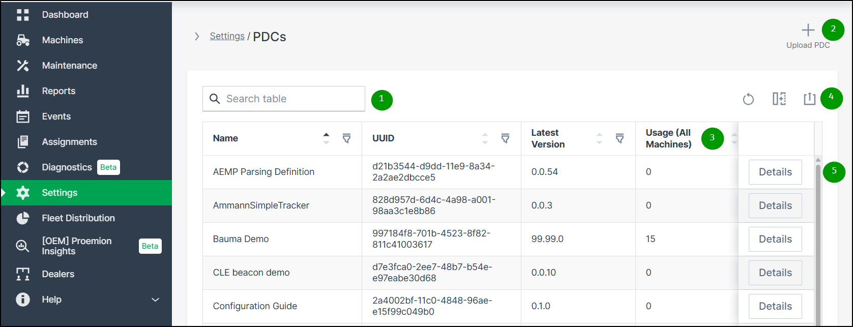
Task: Click the Dashboard sidebar icon
Action: pos(23,15)
